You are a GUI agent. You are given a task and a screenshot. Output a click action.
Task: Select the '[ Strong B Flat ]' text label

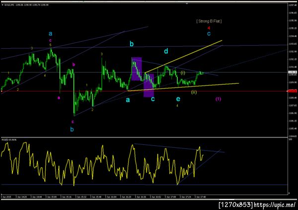coord(209,21)
